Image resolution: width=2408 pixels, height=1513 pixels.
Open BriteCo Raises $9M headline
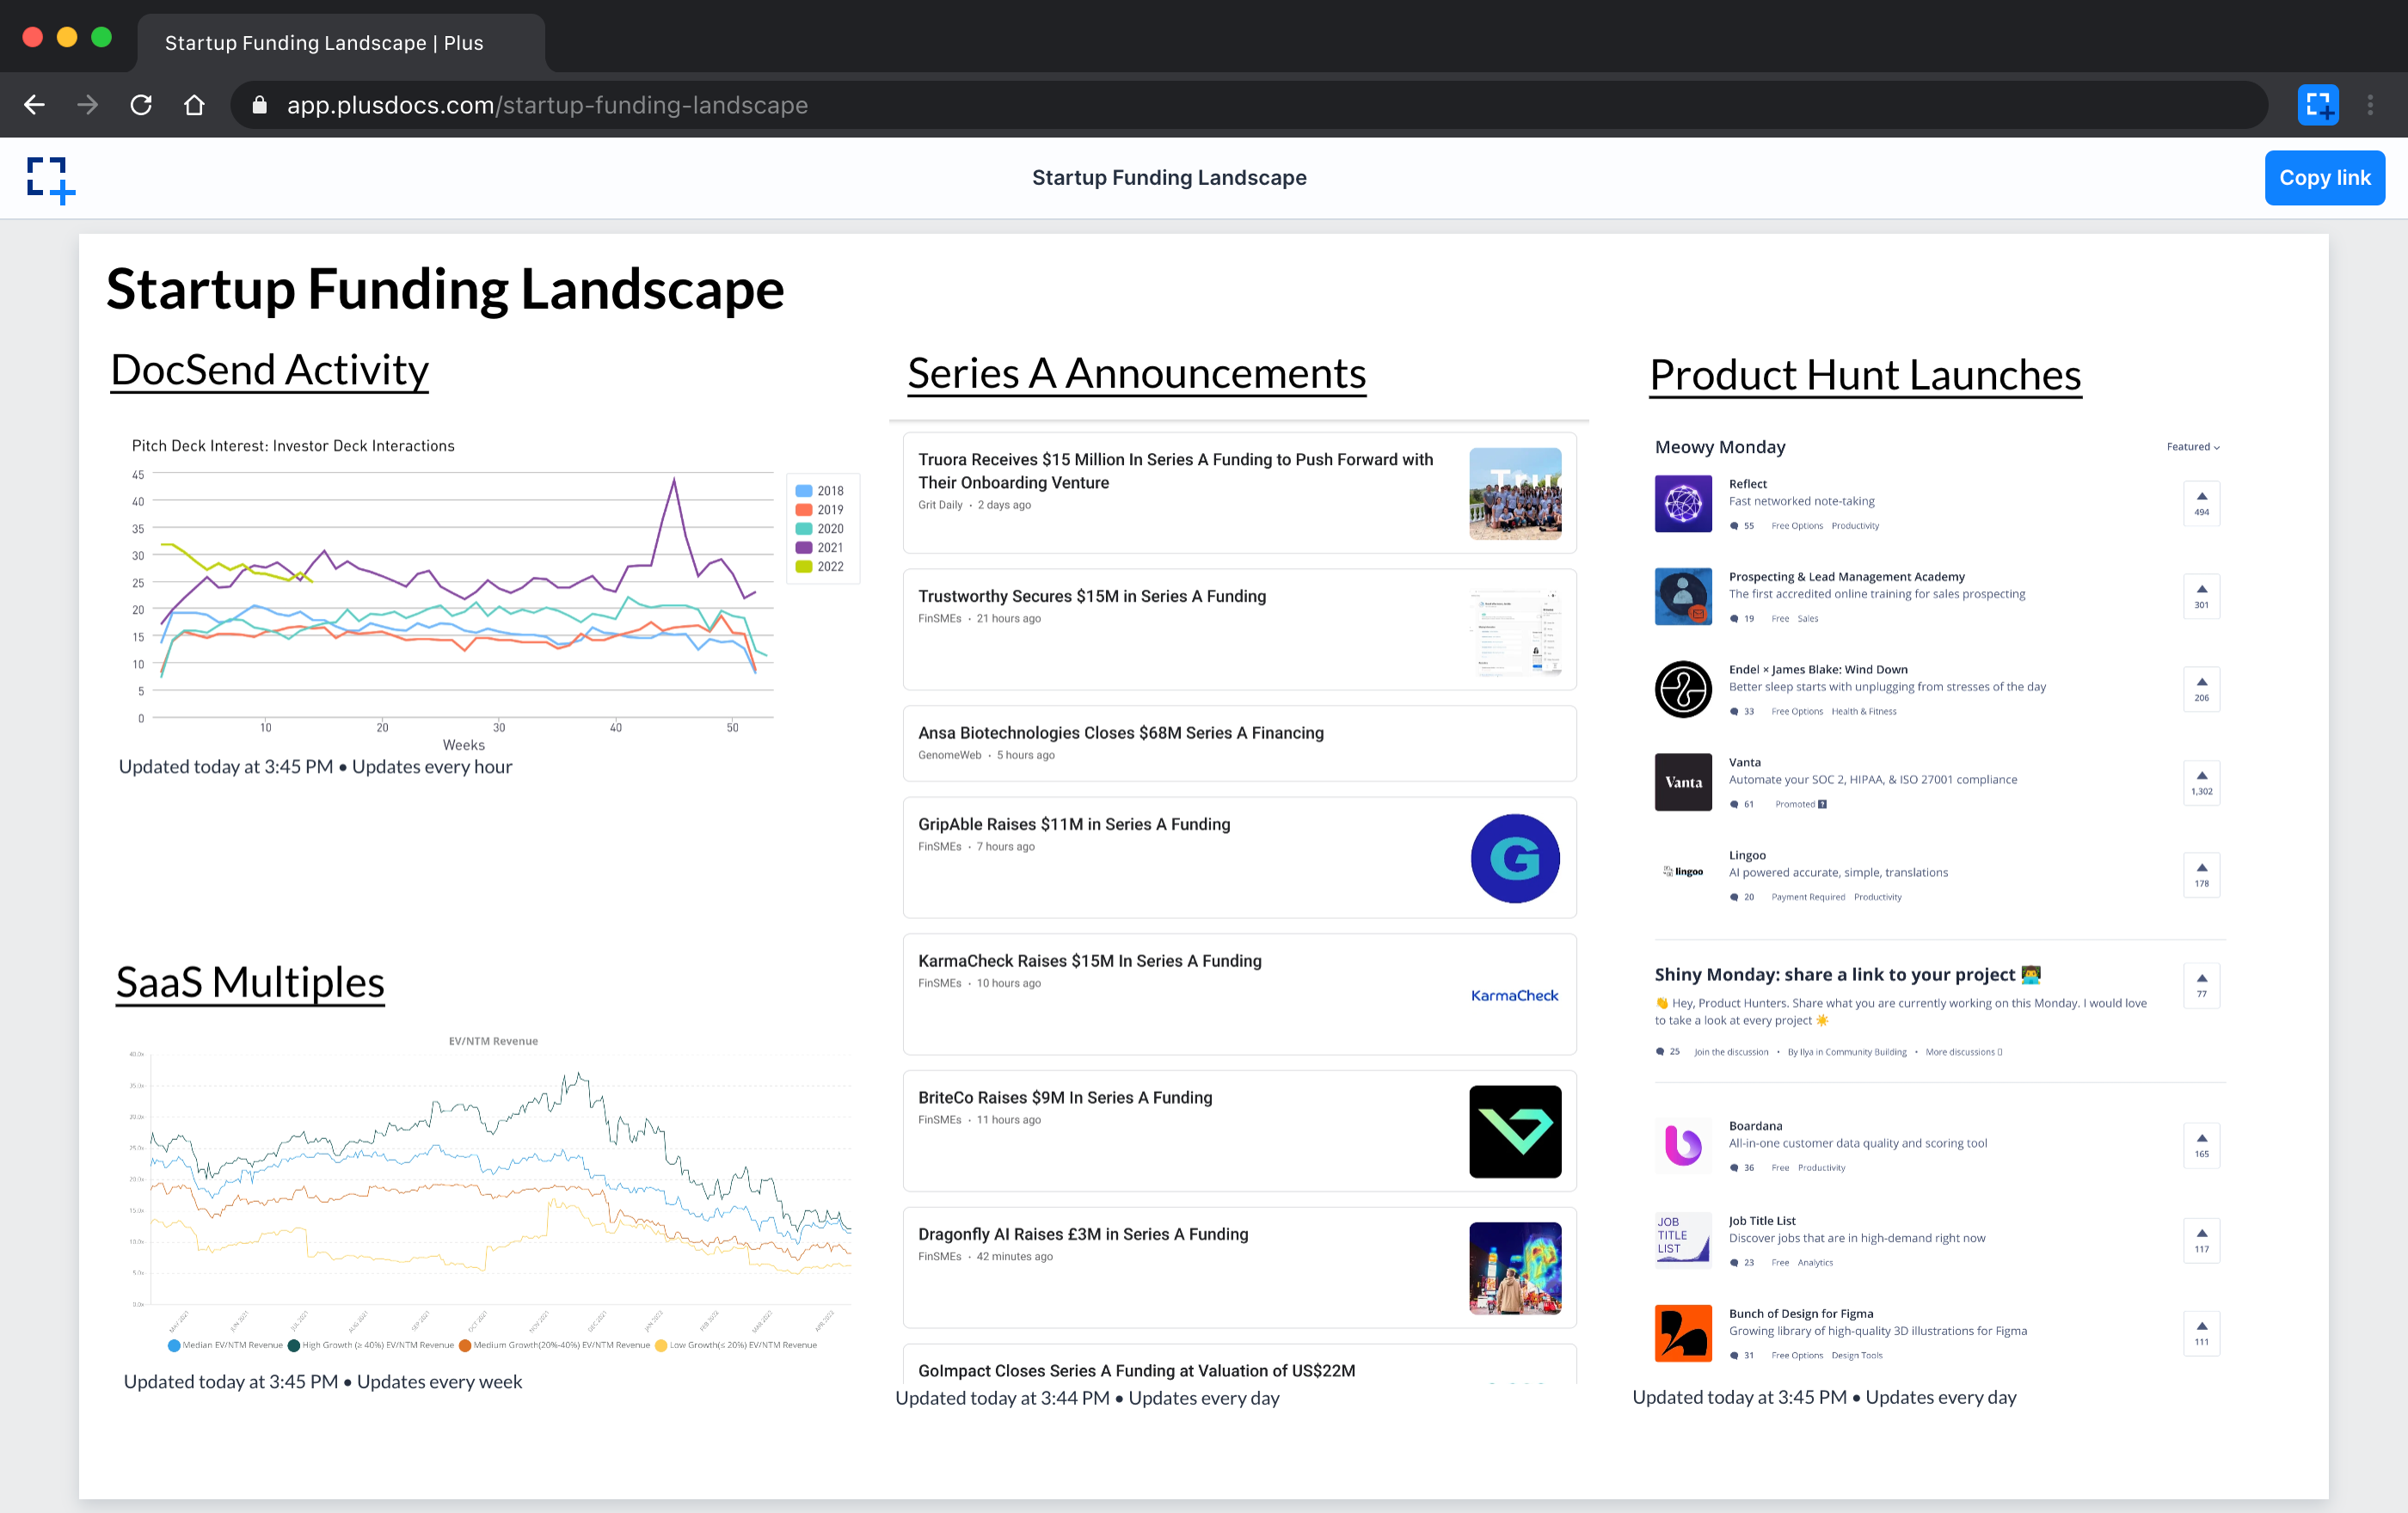coord(1065,1099)
